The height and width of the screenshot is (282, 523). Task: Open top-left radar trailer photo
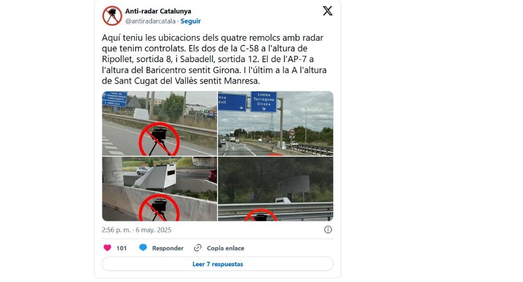pos(160,124)
